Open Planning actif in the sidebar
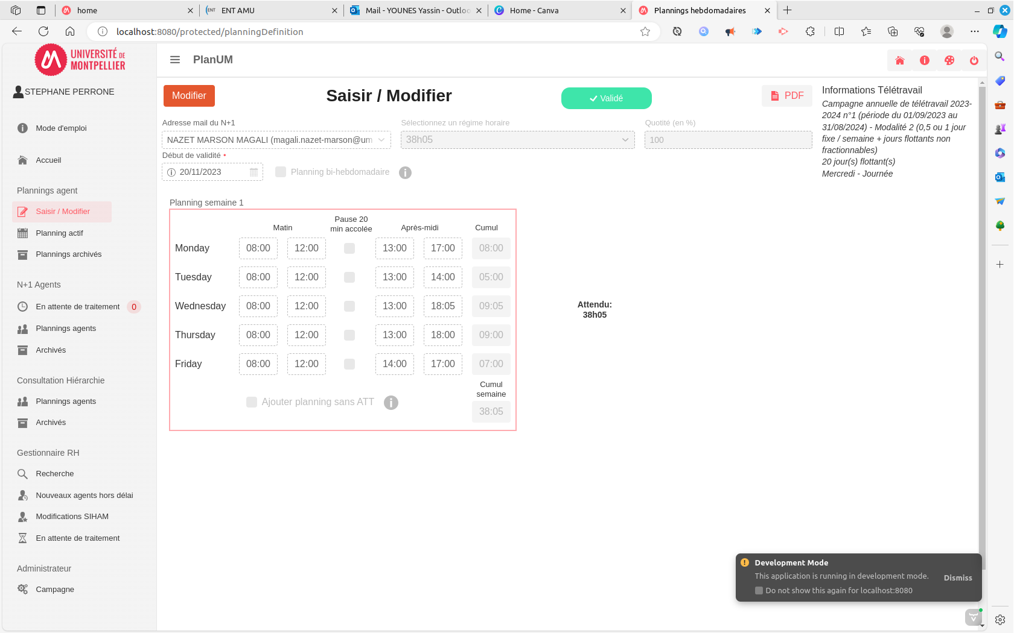 point(59,233)
